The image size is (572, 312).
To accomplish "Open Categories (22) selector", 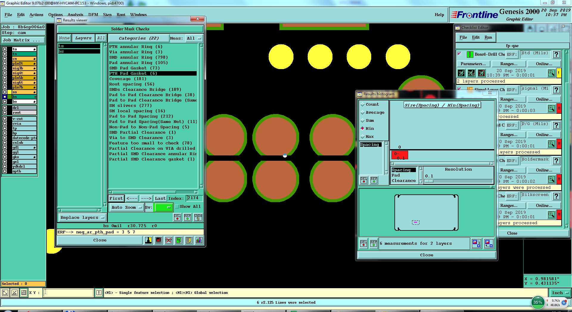I will (139, 38).
